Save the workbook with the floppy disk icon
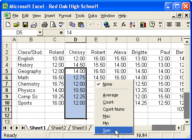The height and width of the screenshot is (140, 192). click(x=25, y=25)
